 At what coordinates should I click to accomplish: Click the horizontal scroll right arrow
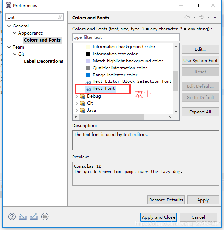pos(170,117)
